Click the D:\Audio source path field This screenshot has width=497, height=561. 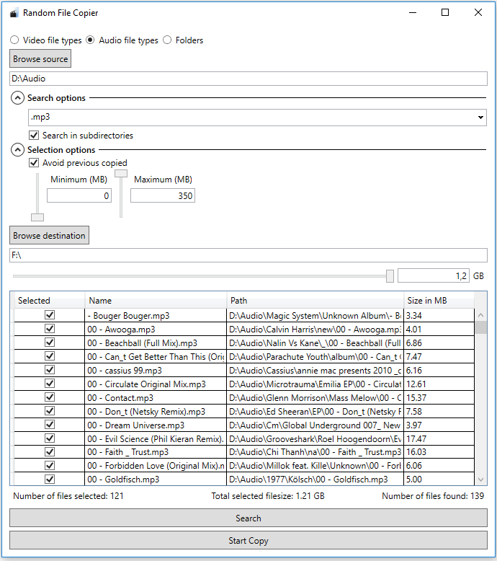(x=248, y=79)
